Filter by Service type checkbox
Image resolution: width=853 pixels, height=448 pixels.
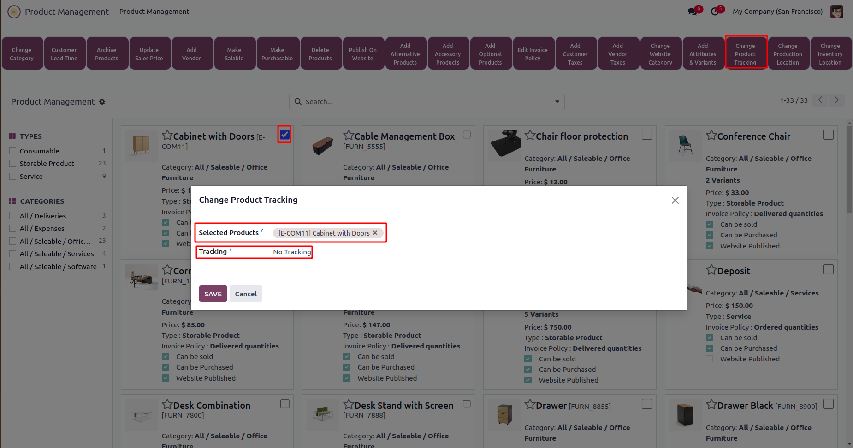[x=13, y=176]
